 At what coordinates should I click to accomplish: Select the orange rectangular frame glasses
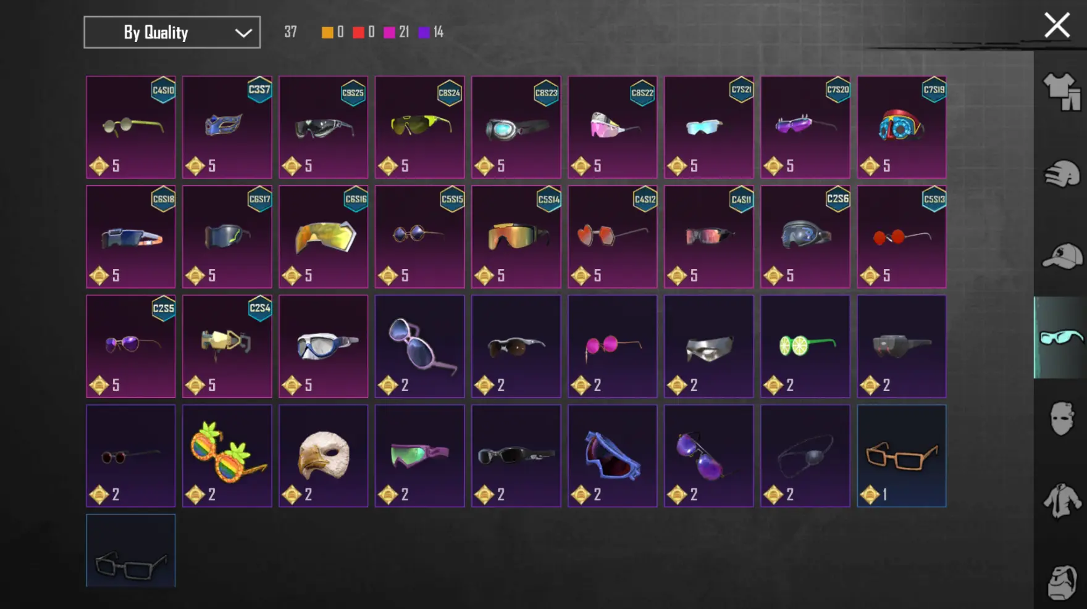[902, 456]
